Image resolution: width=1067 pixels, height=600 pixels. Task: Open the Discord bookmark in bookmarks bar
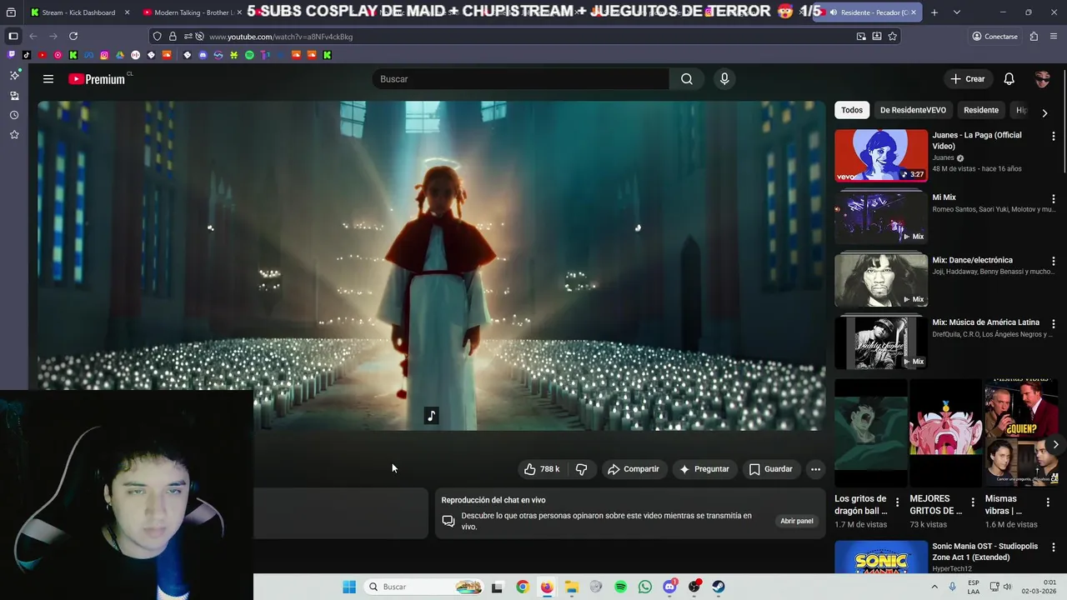click(x=203, y=55)
